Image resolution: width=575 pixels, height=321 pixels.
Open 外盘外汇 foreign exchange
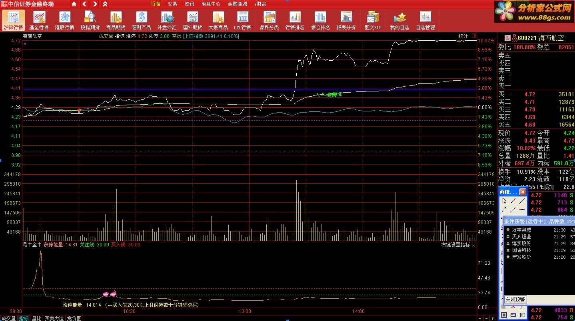(167, 21)
